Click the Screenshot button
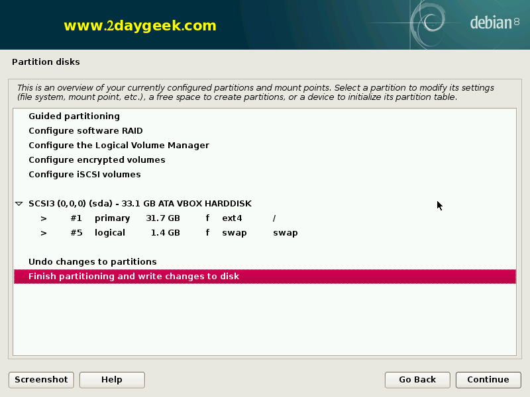This screenshot has height=397, width=530. pos(41,380)
